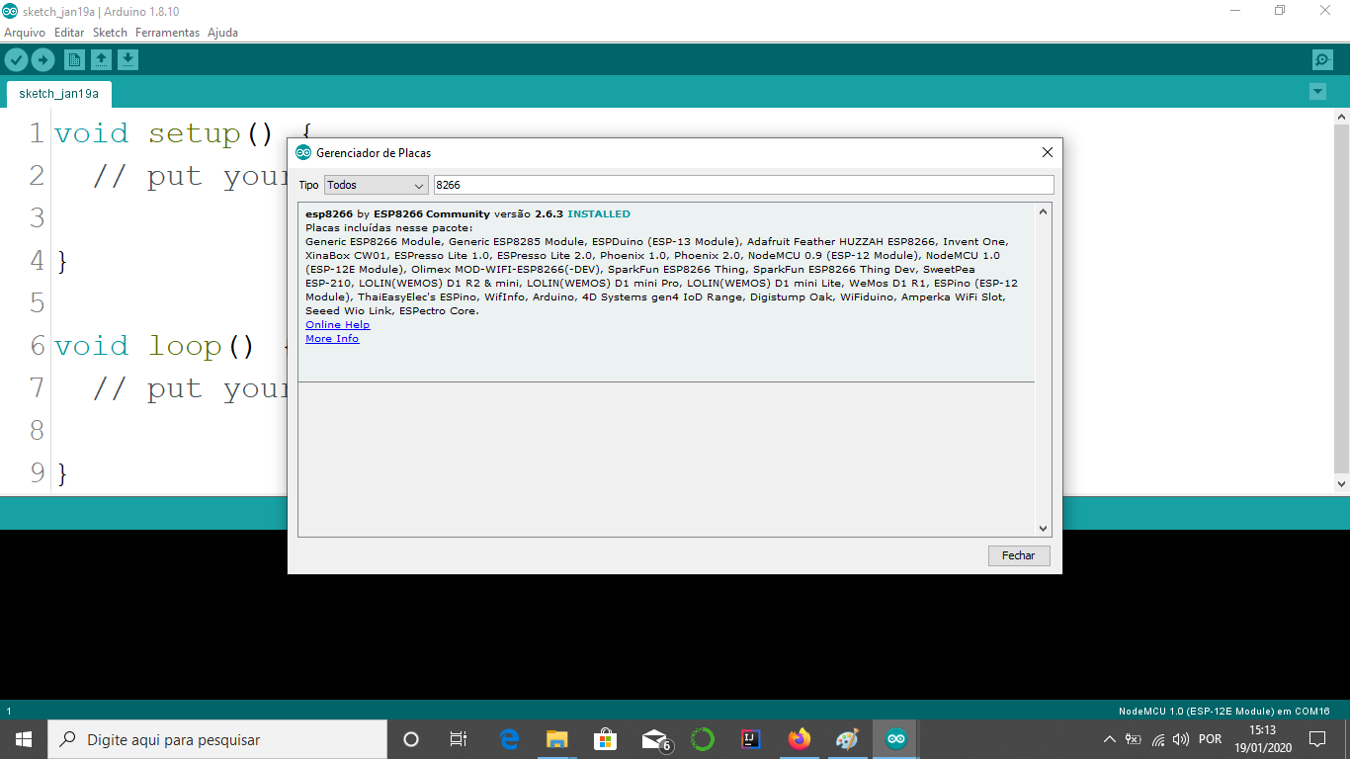Open File Explorer from the taskbar
The width and height of the screenshot is (1350, 759).
(557, 739)
